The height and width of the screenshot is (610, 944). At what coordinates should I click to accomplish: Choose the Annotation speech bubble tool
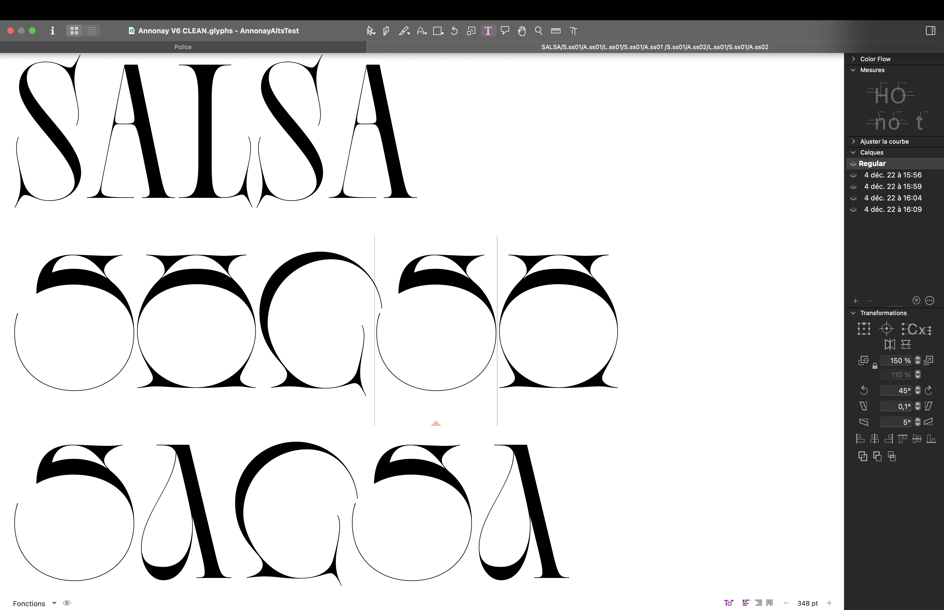[505, 31]
